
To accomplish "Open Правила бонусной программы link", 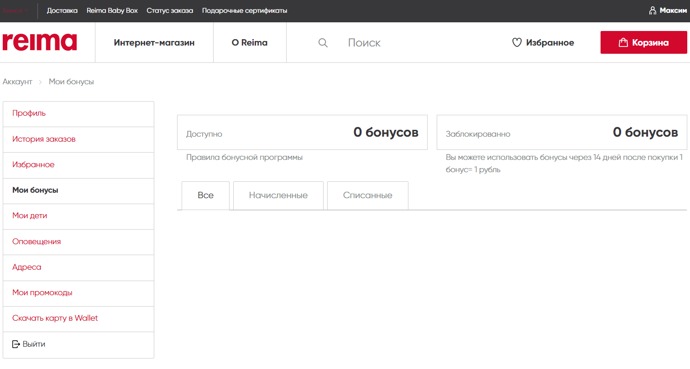I will (x=244, y=158).
